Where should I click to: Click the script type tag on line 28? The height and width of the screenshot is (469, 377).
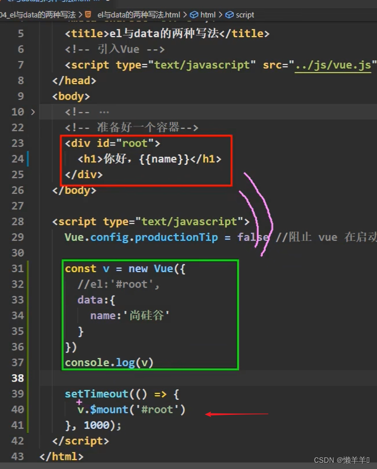click(x=151, y=221)
